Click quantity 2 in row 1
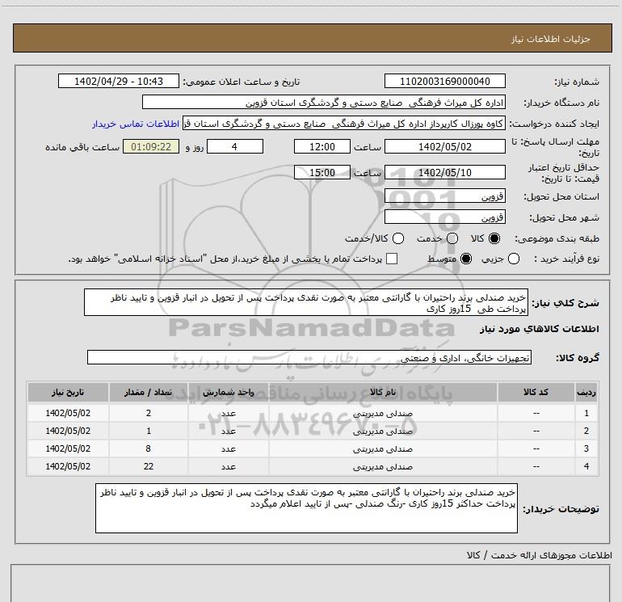This screenshot has width=622, height=602. 149,413
